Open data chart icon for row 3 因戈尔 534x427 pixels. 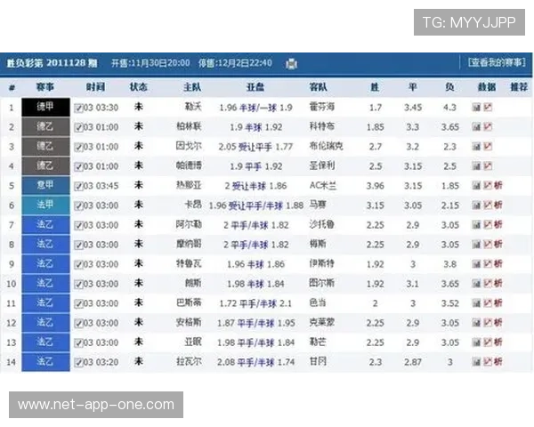(x=476, y=147)
